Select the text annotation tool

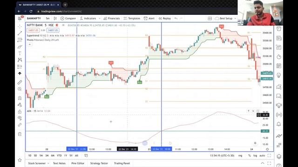click(20, 53)
